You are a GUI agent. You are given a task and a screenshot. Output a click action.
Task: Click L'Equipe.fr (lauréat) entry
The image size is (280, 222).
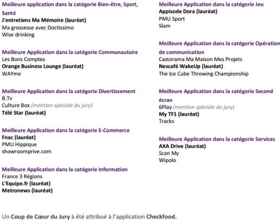[x=26, y=184]
